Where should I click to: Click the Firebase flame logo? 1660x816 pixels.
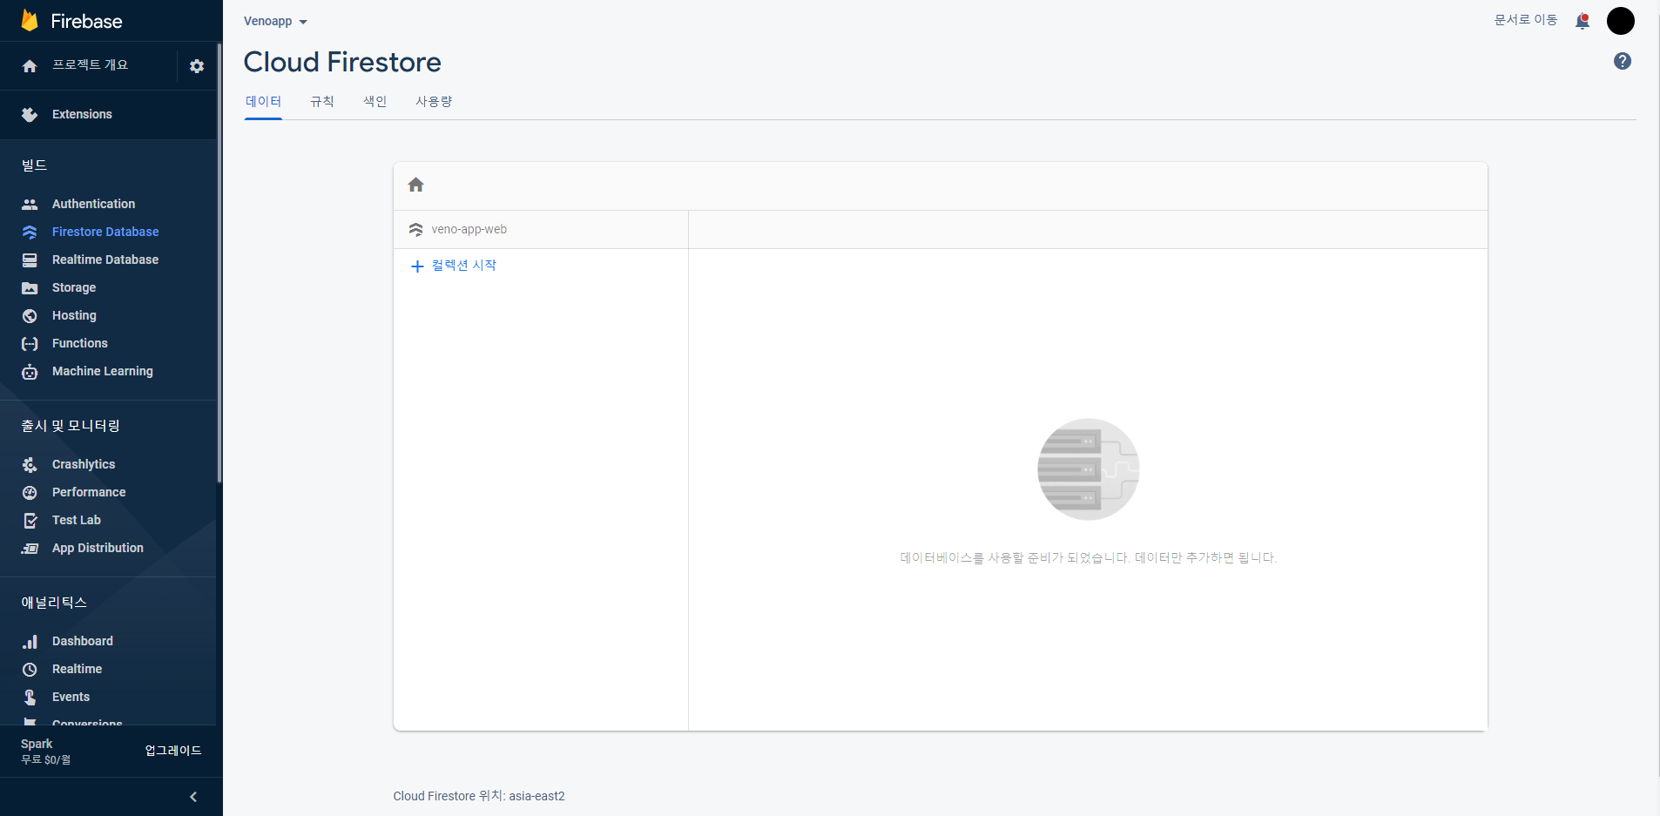30,20
